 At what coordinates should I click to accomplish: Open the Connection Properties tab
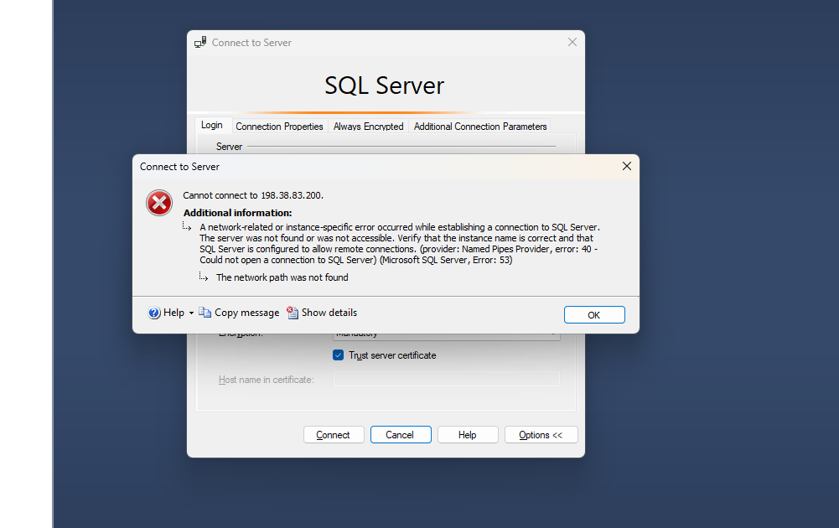click(x=279, y=127)
